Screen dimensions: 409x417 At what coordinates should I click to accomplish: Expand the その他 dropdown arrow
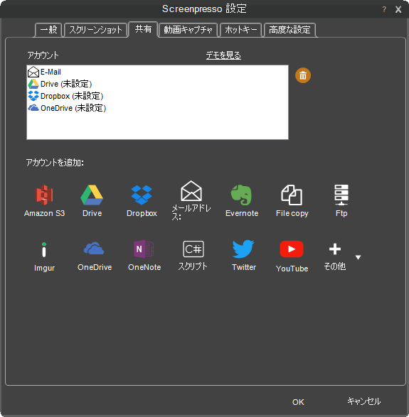pos(358,257)
